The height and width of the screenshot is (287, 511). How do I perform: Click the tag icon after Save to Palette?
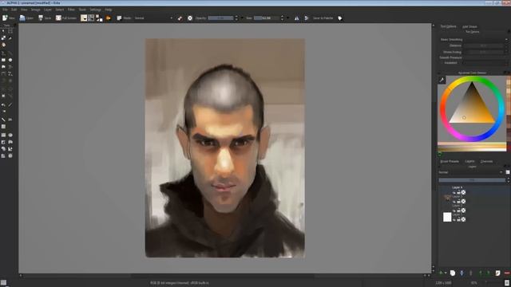[x=340, y=18]
